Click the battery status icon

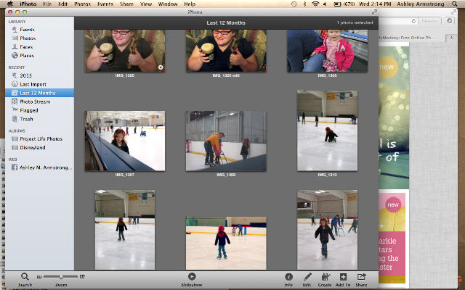click(x=337, y=4)
